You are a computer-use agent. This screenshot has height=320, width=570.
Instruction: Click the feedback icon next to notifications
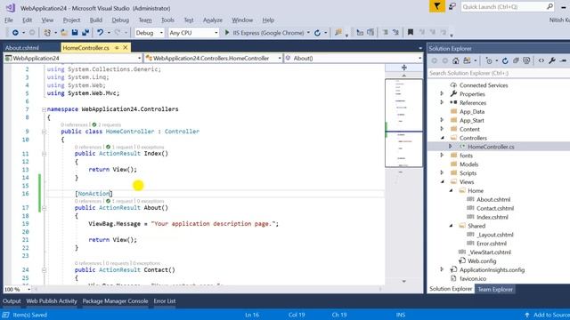[x=452, y=6]
